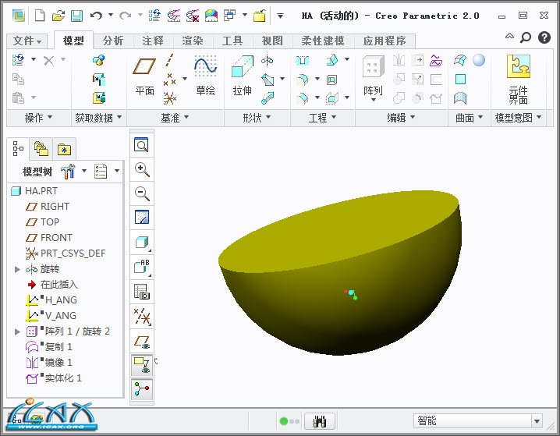Open the 智能 selection filter dropdown
Viewport: 560px width, 436px height.
point(478,421)
